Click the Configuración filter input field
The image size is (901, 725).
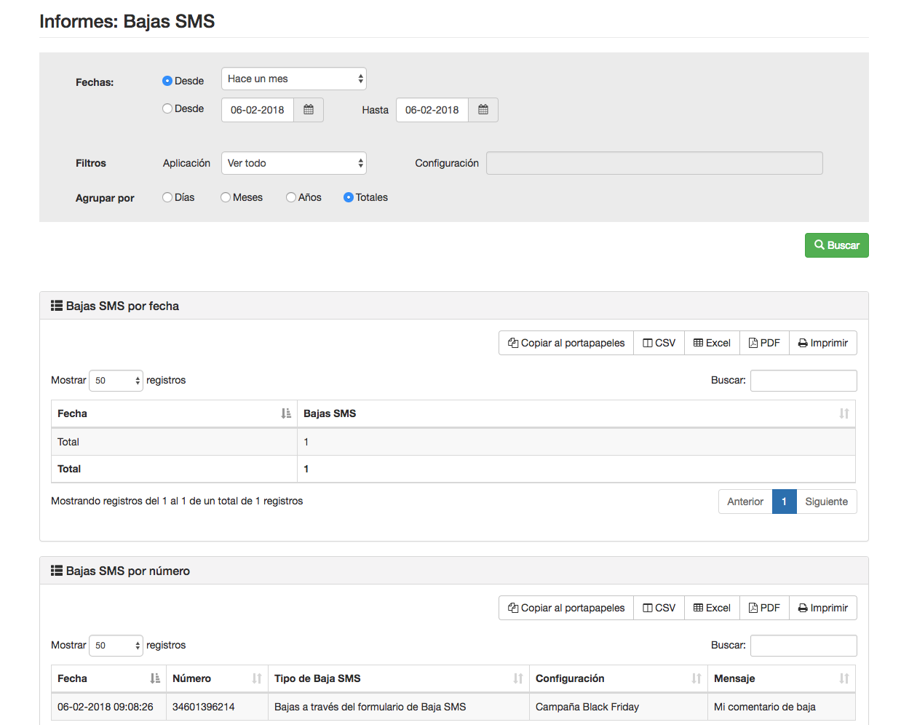point(654,163)
